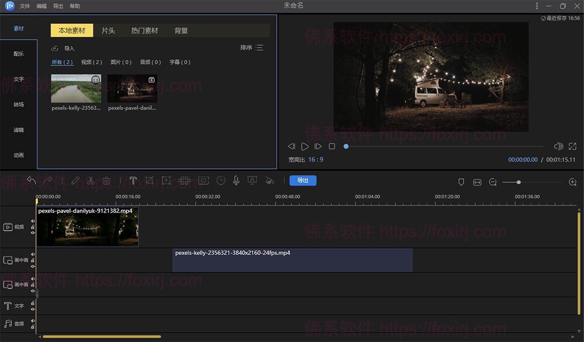Click the trash delete icon in toolbar
Screen dimensions: 584x342
(107, 180)
